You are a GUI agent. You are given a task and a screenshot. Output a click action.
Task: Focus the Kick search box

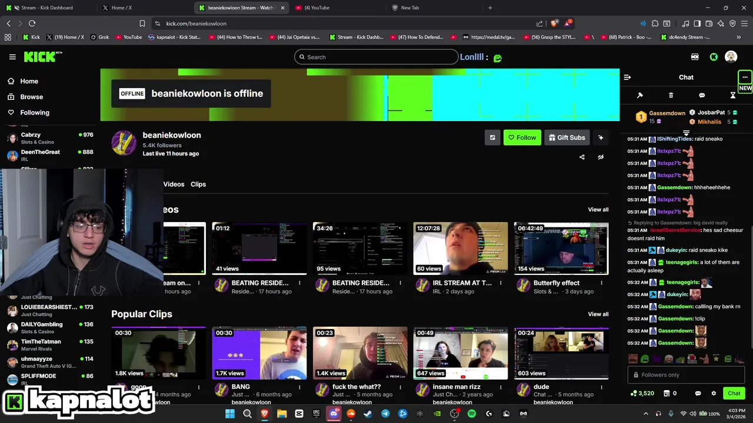376,57
